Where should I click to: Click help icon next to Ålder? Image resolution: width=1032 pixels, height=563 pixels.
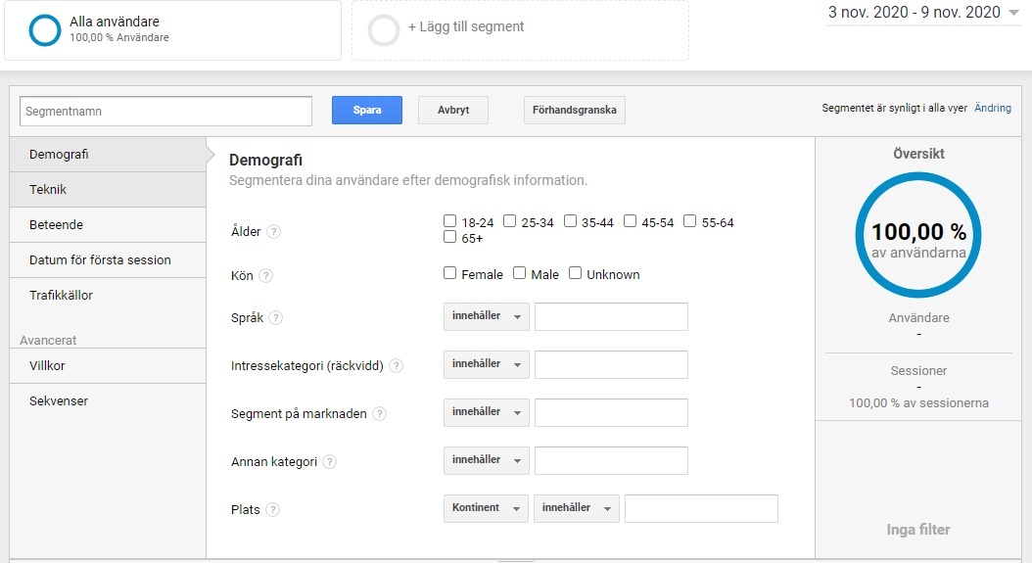[x=274, y=232]
